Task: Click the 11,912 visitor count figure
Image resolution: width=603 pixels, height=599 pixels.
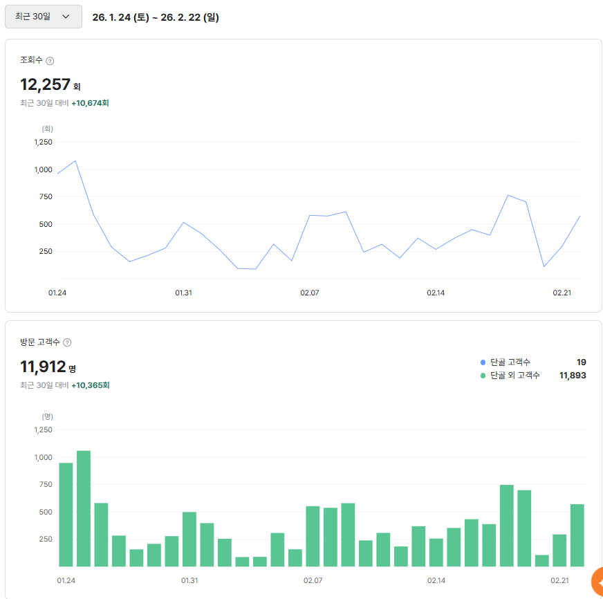Action: click(x=43, y=366)
